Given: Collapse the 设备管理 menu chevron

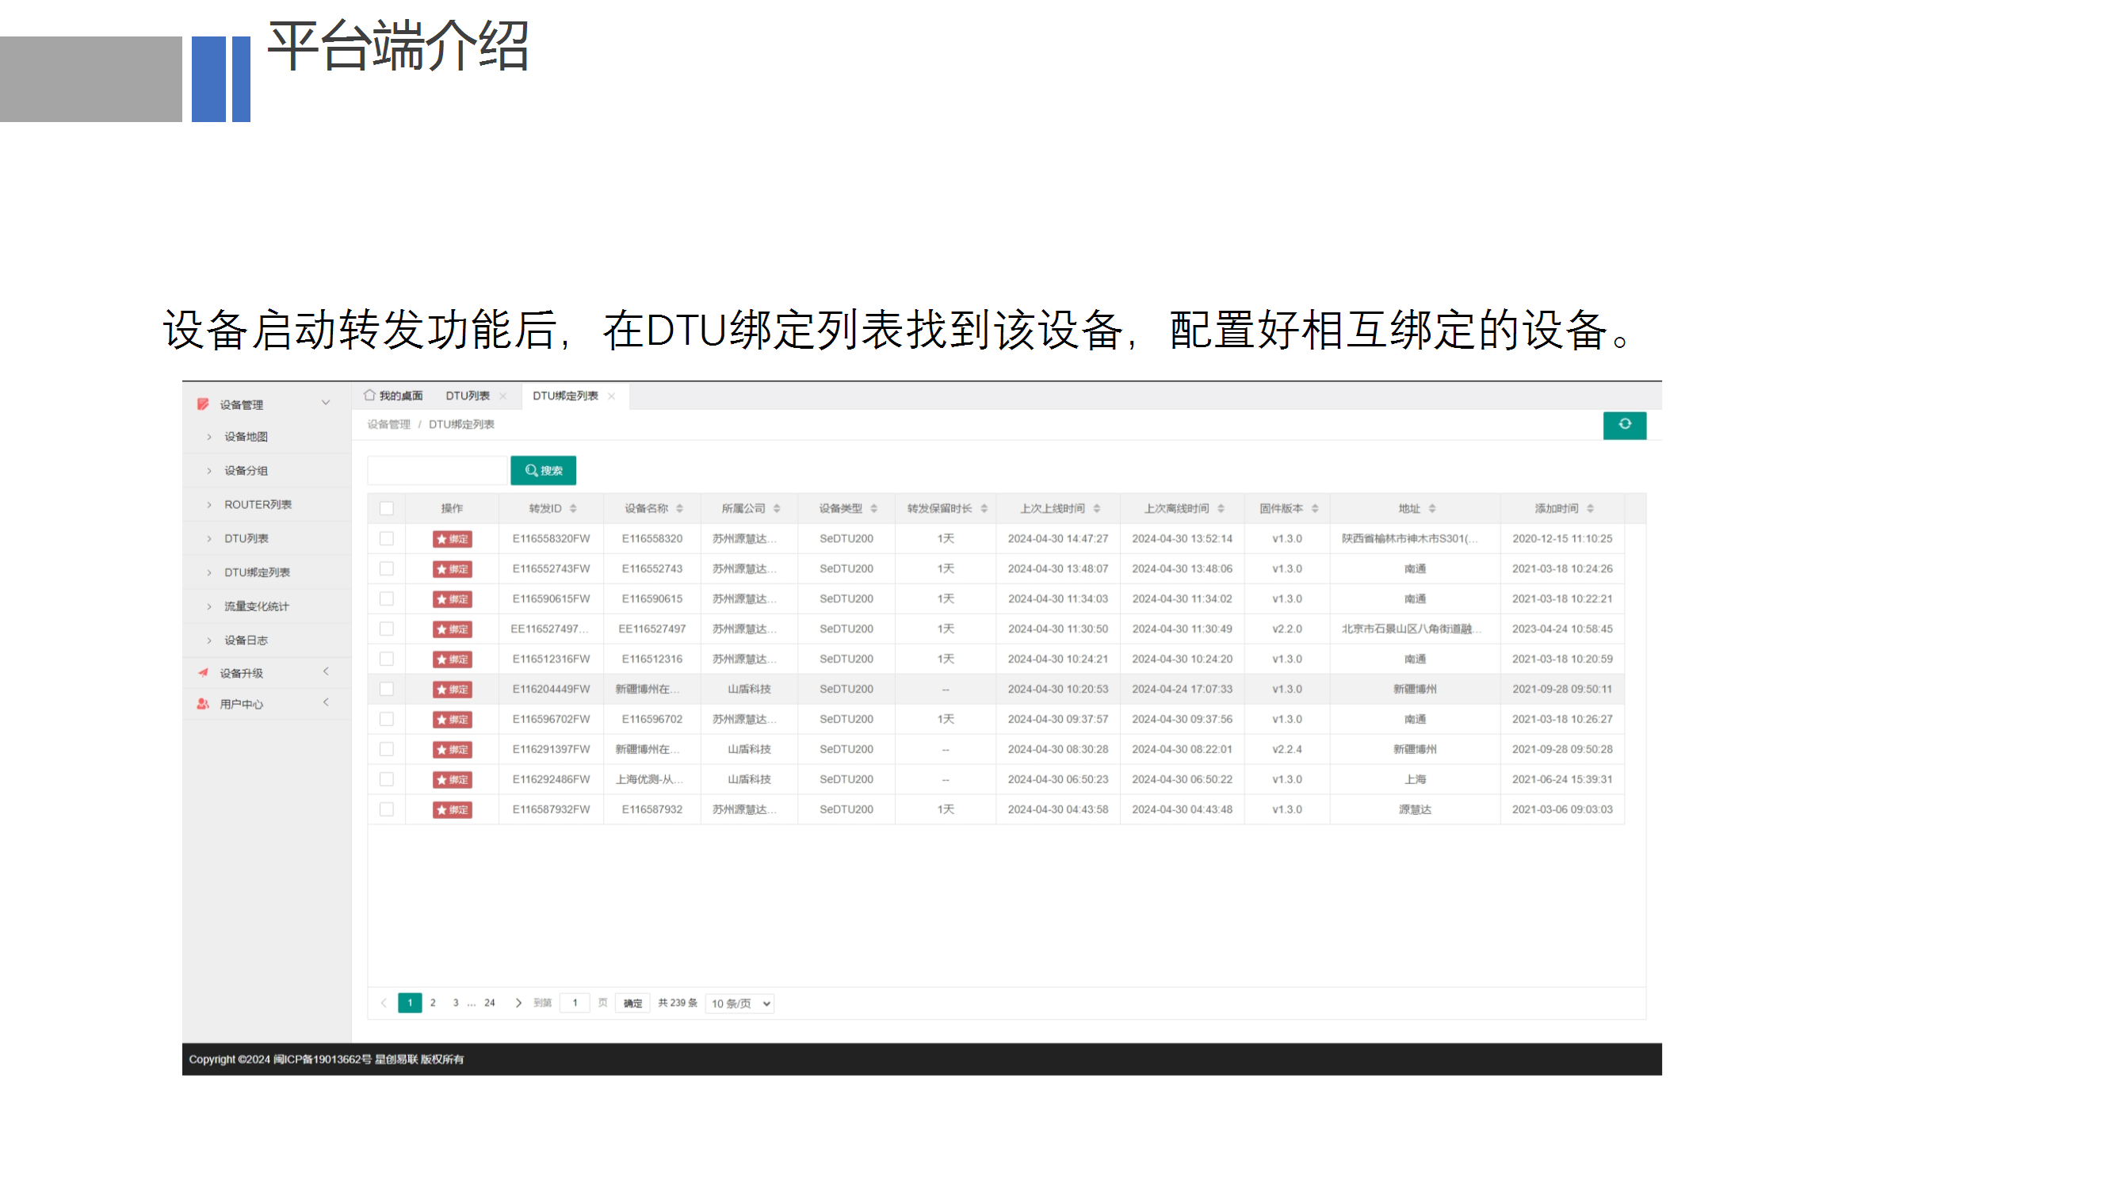Looking at the screenshot, I should point(326,402).
